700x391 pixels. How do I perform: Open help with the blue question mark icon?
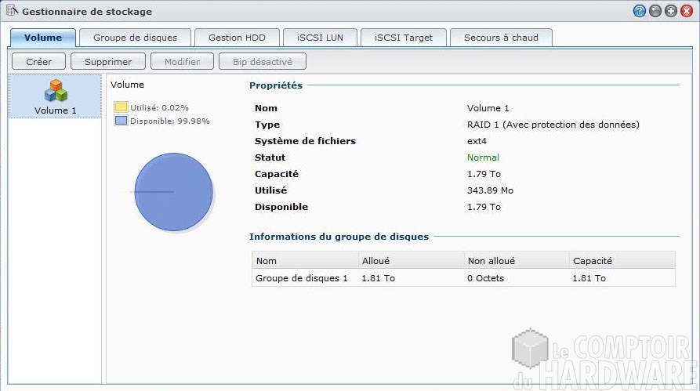point(640,11)
